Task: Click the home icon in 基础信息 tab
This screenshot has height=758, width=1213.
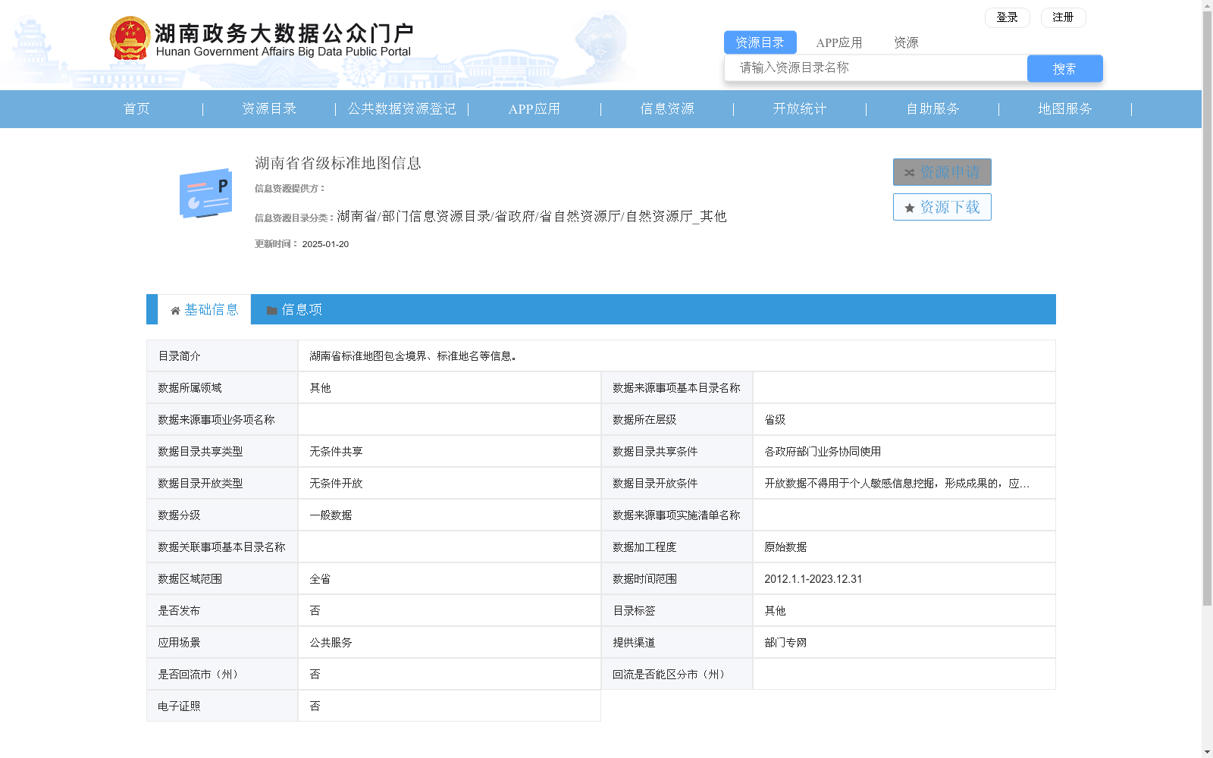Action: point(175,311)
